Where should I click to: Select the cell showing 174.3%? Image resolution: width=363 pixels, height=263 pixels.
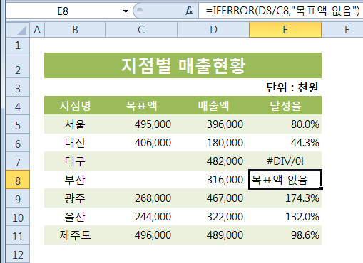point(285,198)
